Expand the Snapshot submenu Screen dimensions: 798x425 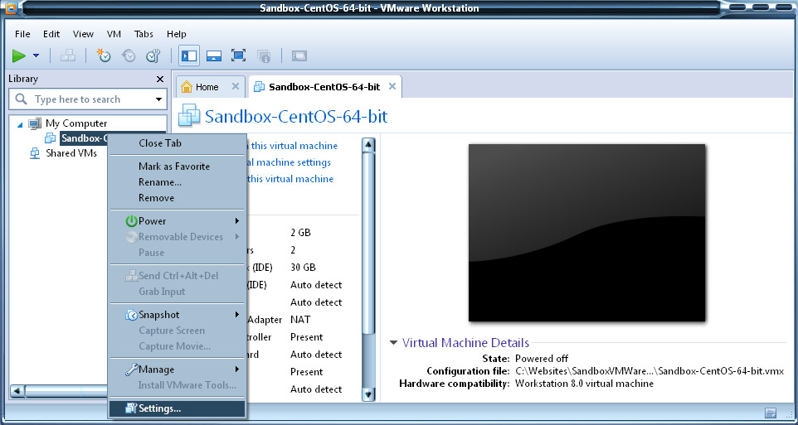click(178, 315)
